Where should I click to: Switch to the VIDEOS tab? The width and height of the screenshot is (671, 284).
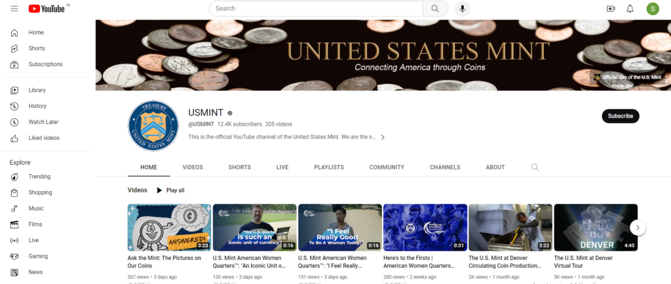(193, 168)
